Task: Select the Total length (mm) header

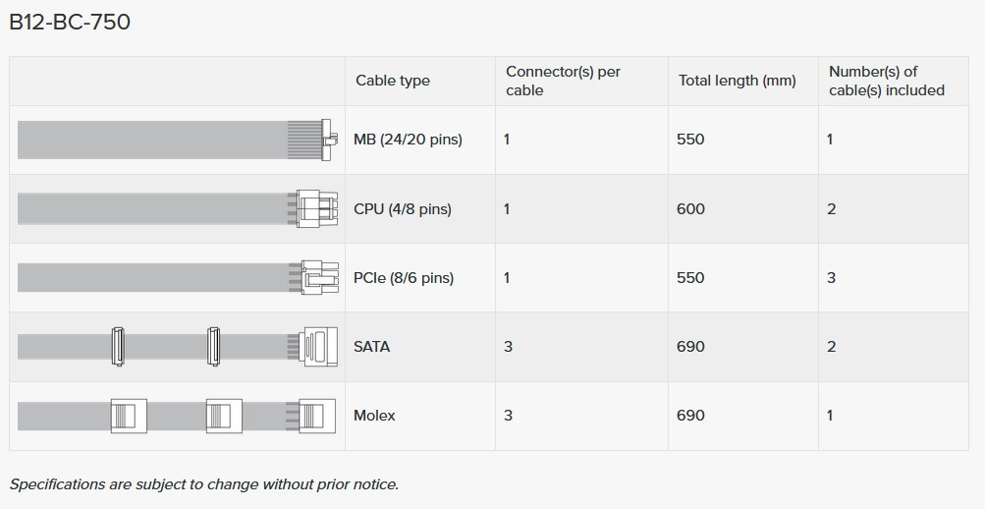Action: 737,81
